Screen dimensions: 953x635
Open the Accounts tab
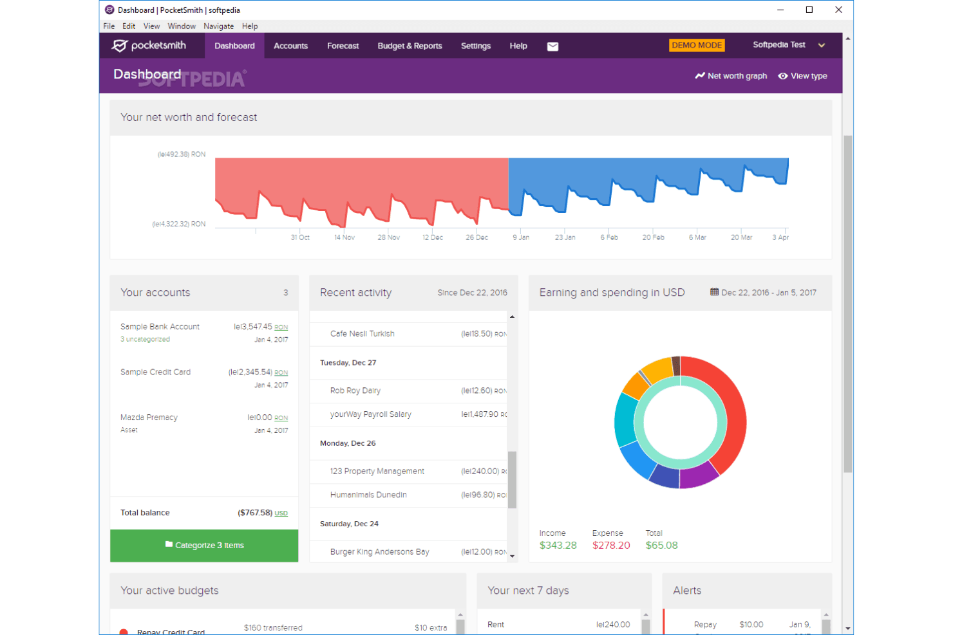290,46
